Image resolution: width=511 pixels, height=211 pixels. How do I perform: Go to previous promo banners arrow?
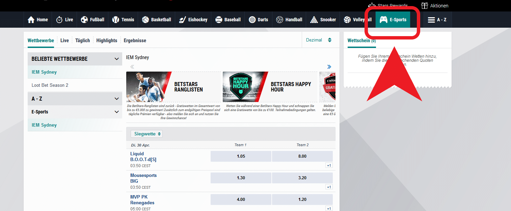point(132,67)
